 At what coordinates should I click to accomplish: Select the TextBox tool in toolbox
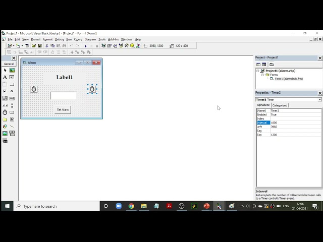pyautogui.click(x=12, y=77)
